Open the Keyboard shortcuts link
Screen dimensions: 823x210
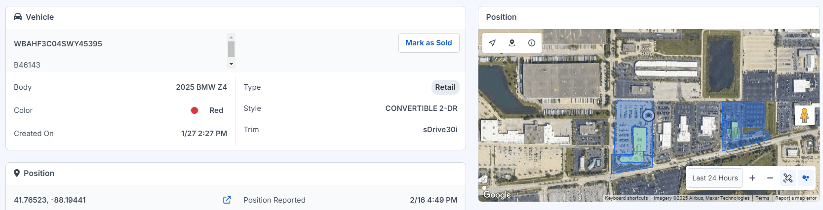(627, 198)
